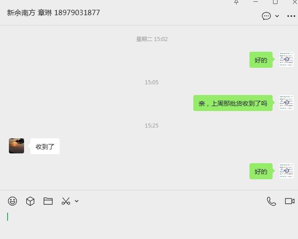Viewport: 298px width, 239px height.
Task: Expand the dropdown beside the chat bubble icon
Action: 277,16
